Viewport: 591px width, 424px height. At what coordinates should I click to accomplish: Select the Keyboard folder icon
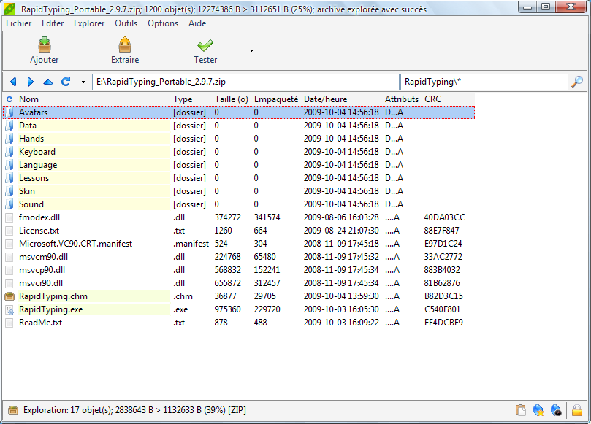(9, 152)
